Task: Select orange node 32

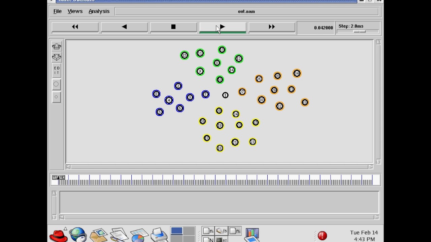Action: (x=279, y=106)
